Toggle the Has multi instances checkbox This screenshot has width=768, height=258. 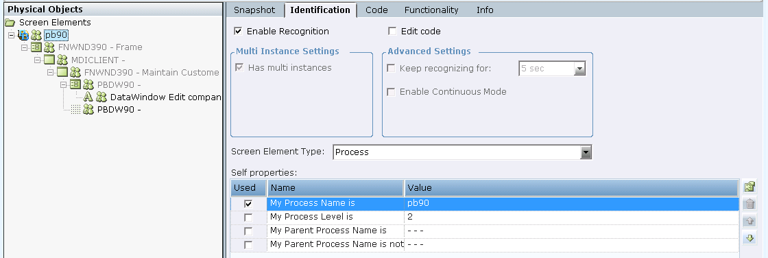239,68
